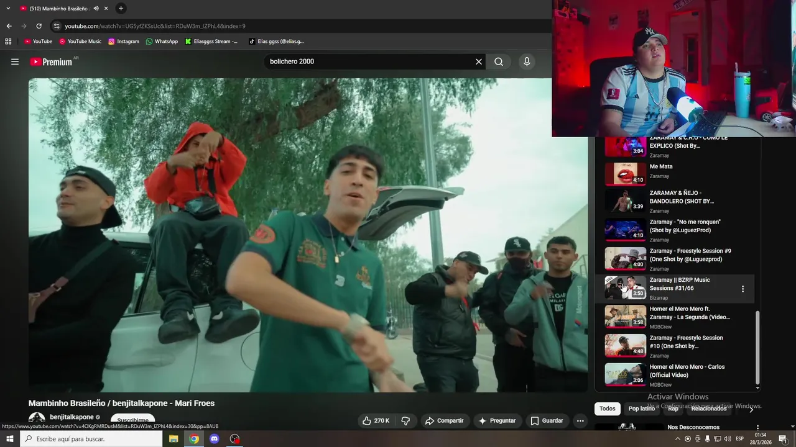The image size is (796, 447).
Task: Dislike the Mambinho Brasileño video
Action: pos(405,420)
